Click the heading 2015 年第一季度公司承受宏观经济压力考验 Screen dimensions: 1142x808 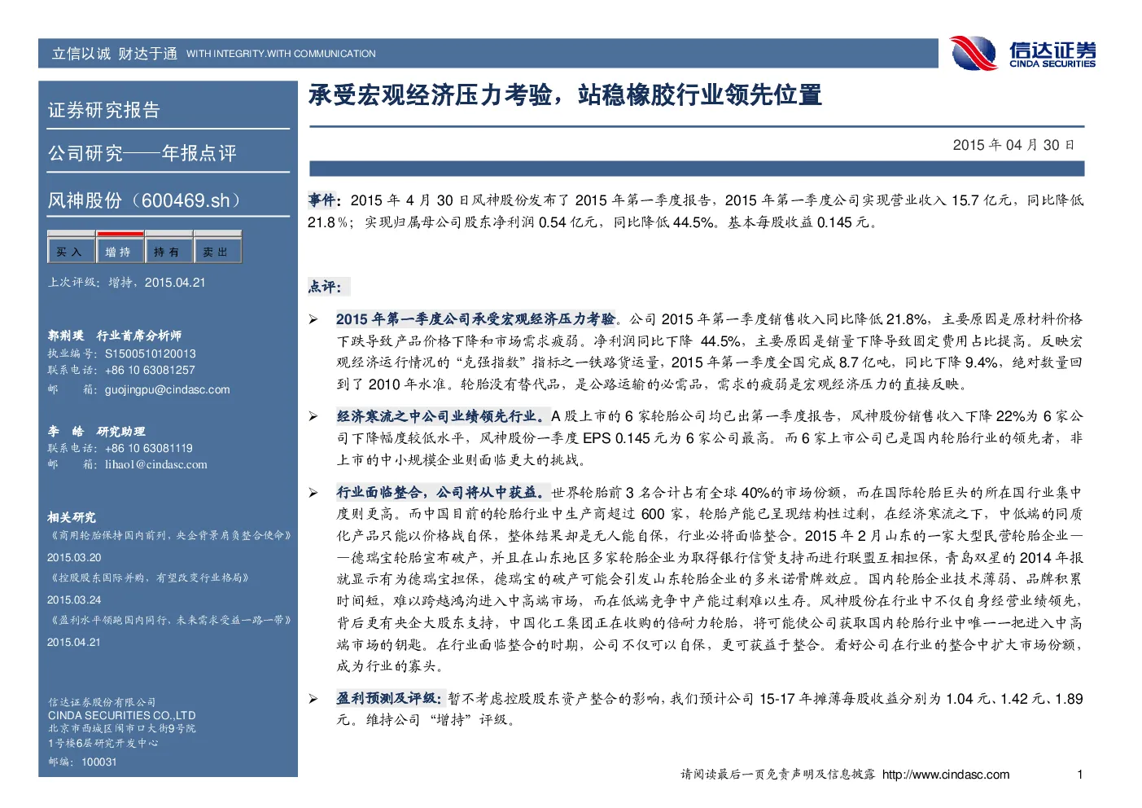[x=476, y=319]
